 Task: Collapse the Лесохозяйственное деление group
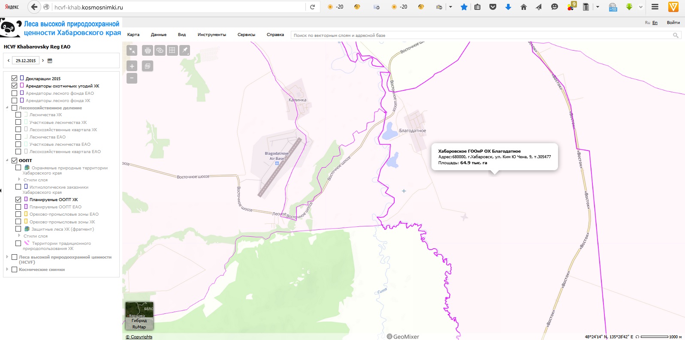7,108
